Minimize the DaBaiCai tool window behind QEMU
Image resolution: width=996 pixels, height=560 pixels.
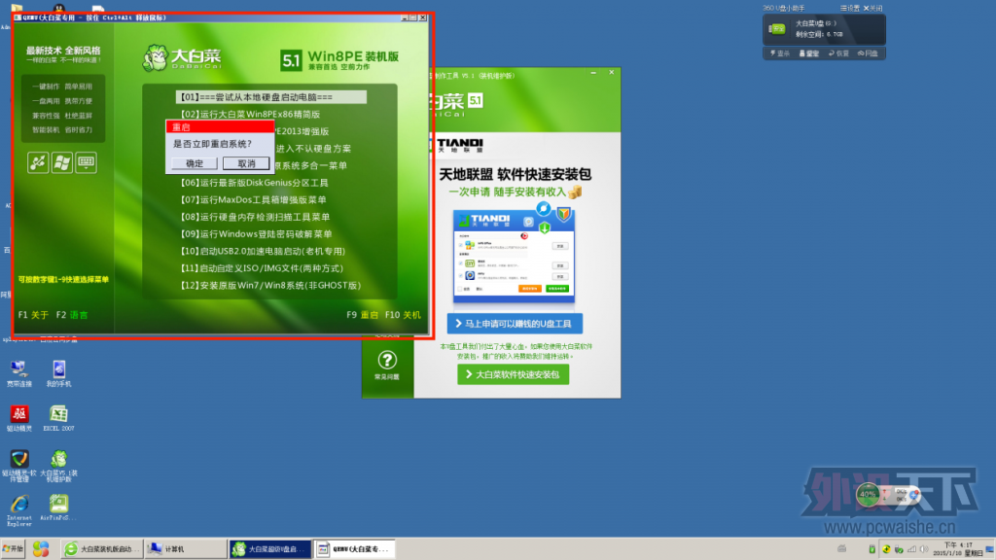point(593,73)
